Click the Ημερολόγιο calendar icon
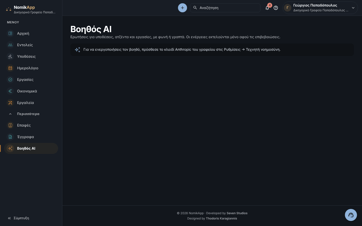 click(10, 68)
